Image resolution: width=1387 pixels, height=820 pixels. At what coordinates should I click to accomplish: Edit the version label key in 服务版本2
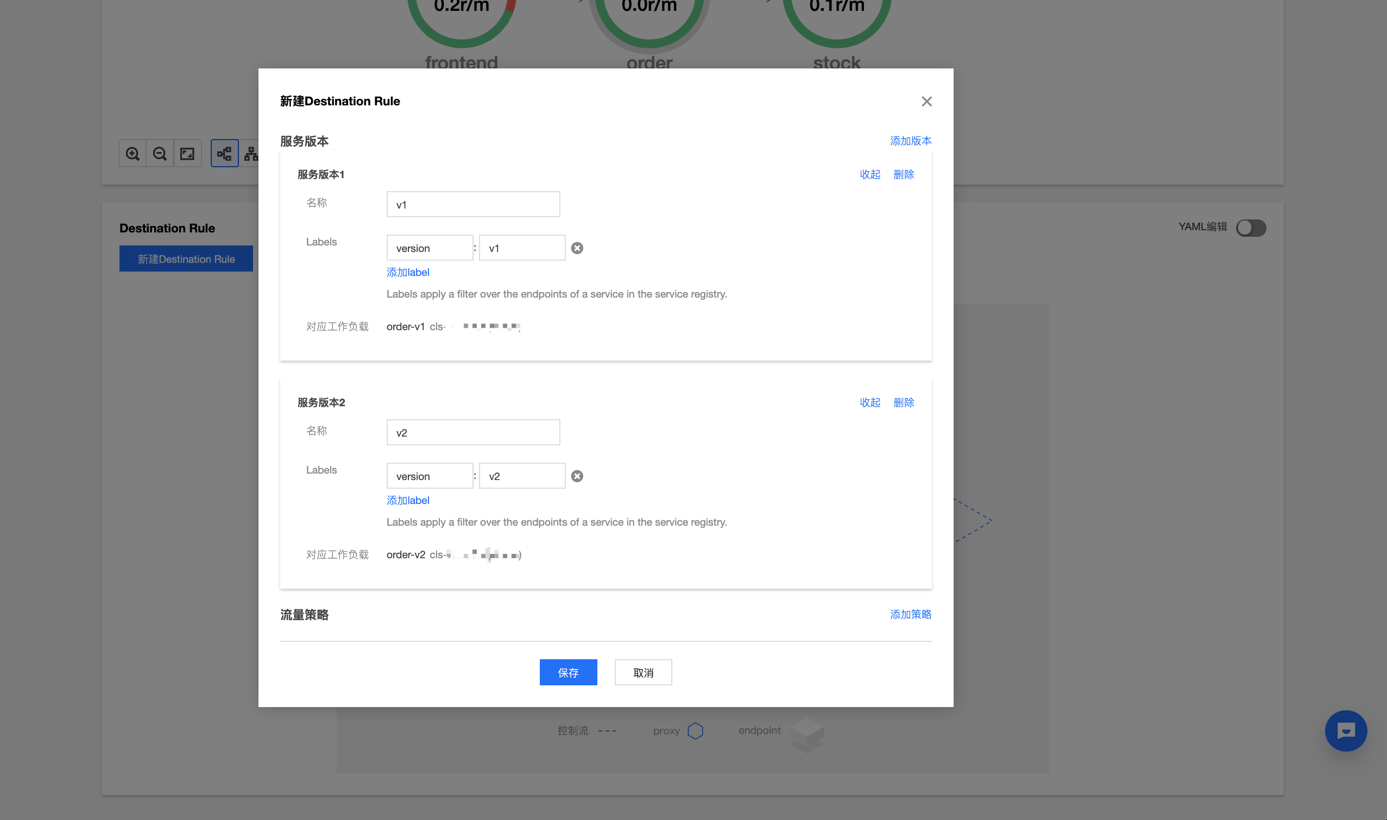[430, 476]
